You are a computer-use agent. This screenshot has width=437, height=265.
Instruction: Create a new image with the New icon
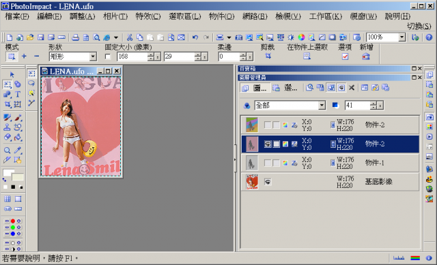pyautogui.click(x=10, y=37)
